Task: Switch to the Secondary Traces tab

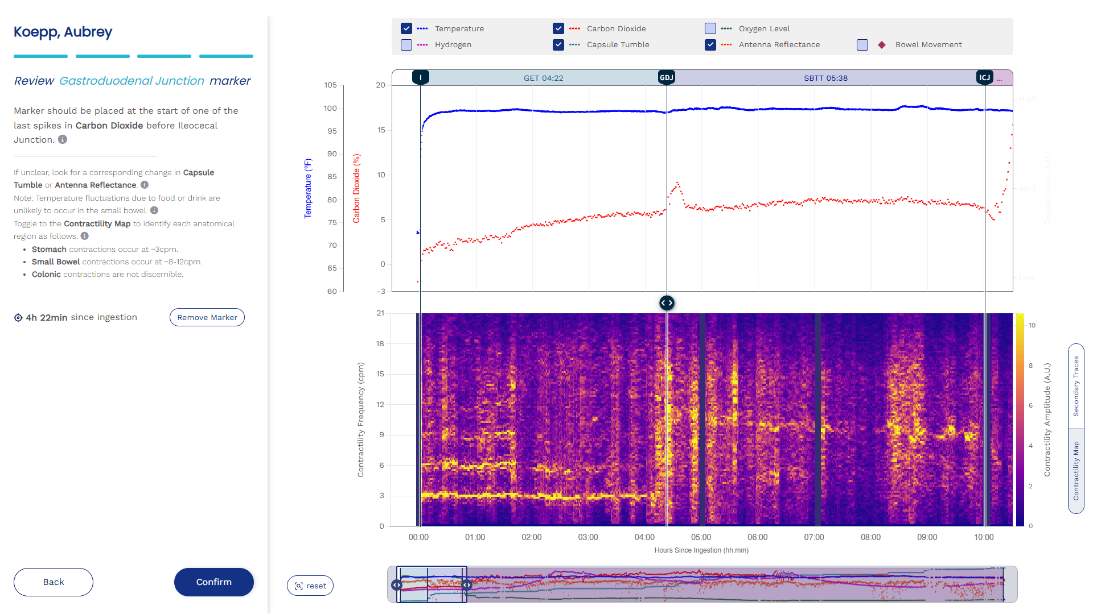Action: [x=1076, y=386]
